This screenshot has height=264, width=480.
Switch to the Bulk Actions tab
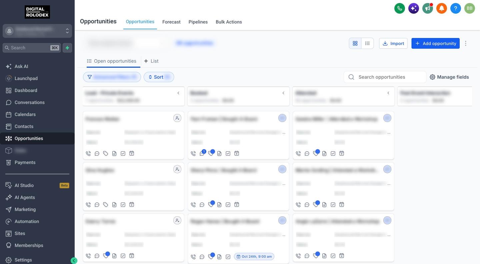(229, 22)
